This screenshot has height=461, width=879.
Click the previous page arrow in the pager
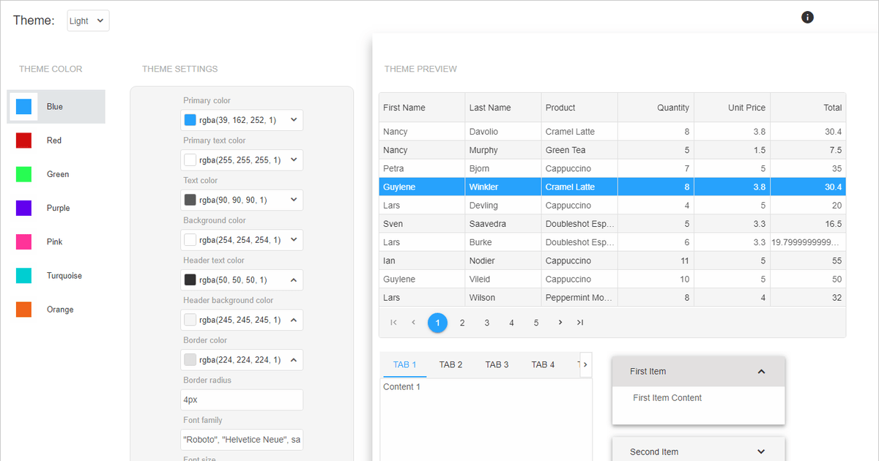(x=413, y=322)
